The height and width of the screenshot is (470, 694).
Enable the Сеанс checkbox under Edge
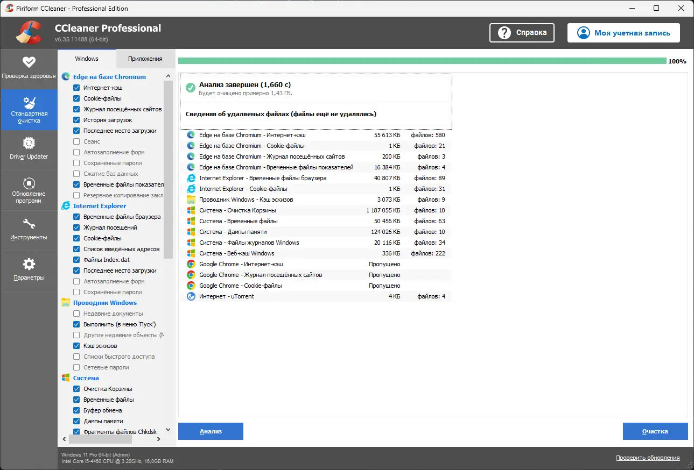coord(76,141)
